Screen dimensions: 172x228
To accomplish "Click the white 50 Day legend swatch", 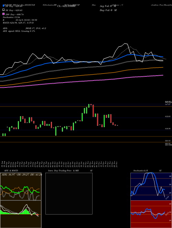I will [x=4, y=10].
